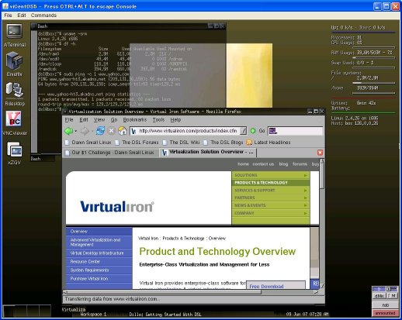Click the green Go button icon
This screenshot has width=402, height=320.
pos(253,131)
